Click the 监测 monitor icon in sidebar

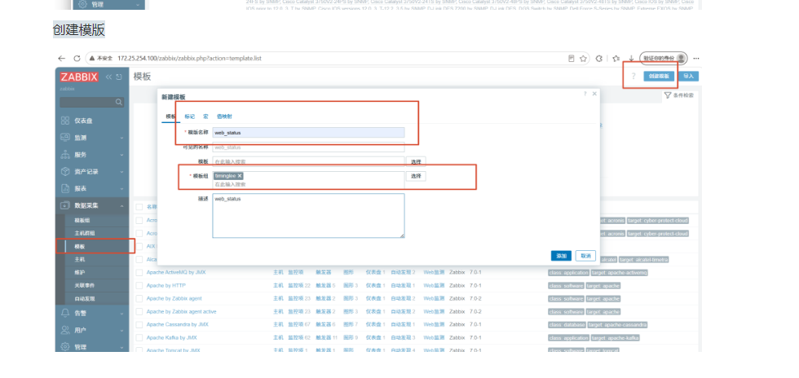pyautogui.click(x=64, y=138)
